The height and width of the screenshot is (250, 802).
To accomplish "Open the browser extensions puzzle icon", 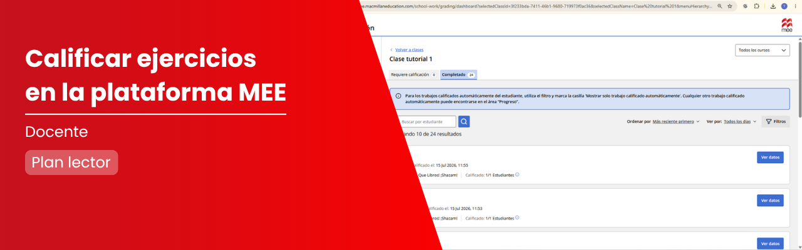I will [x=757, y=6].
